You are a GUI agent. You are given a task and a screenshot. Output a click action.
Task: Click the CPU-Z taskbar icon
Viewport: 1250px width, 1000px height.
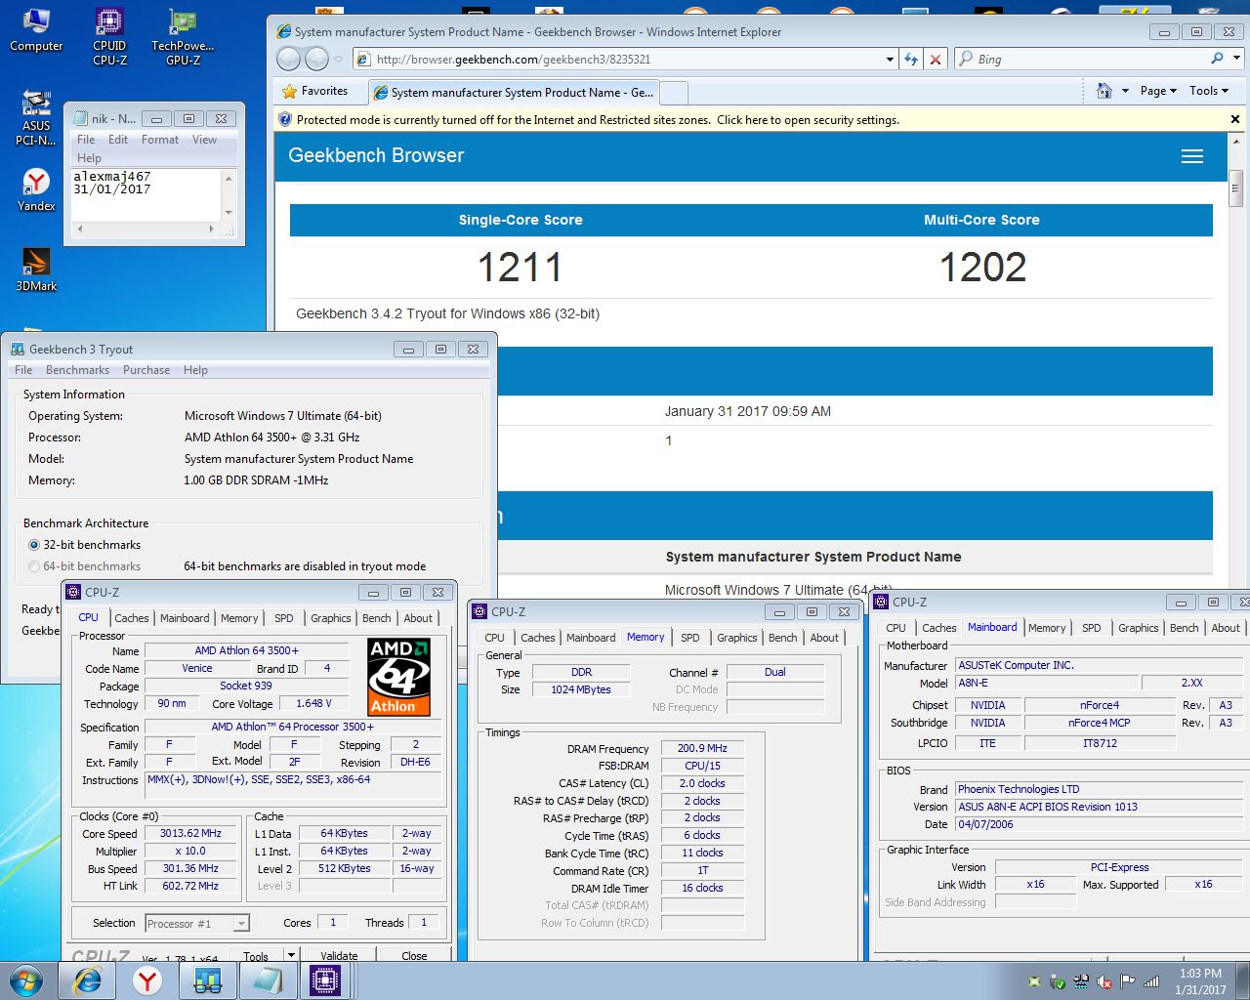(x=325, y=980)
